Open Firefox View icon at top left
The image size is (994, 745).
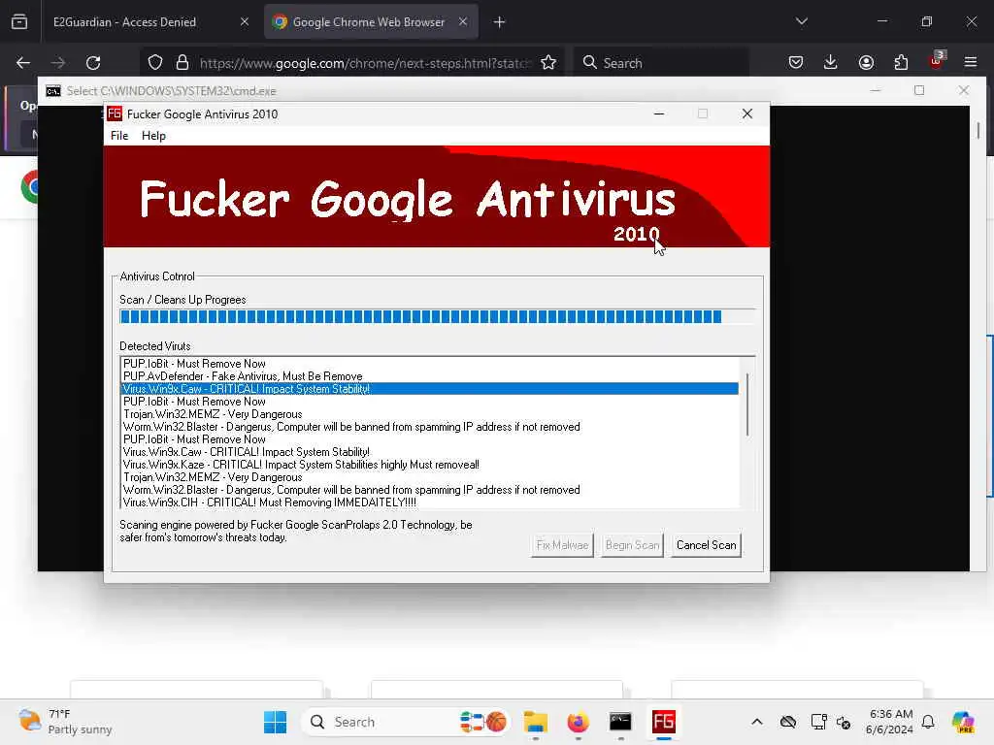coord(19,22)
